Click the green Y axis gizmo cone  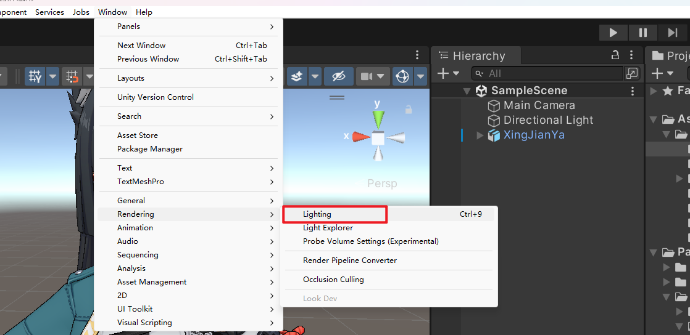[x=378, y=118]
